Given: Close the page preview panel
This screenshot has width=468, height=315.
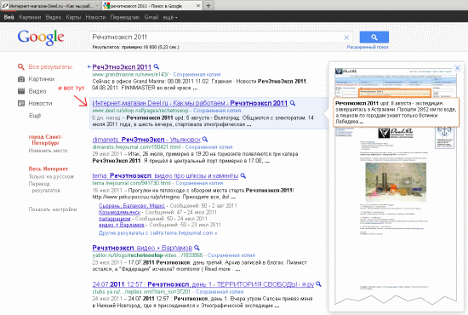Looking at the screenshot, I should click(457, 68).
